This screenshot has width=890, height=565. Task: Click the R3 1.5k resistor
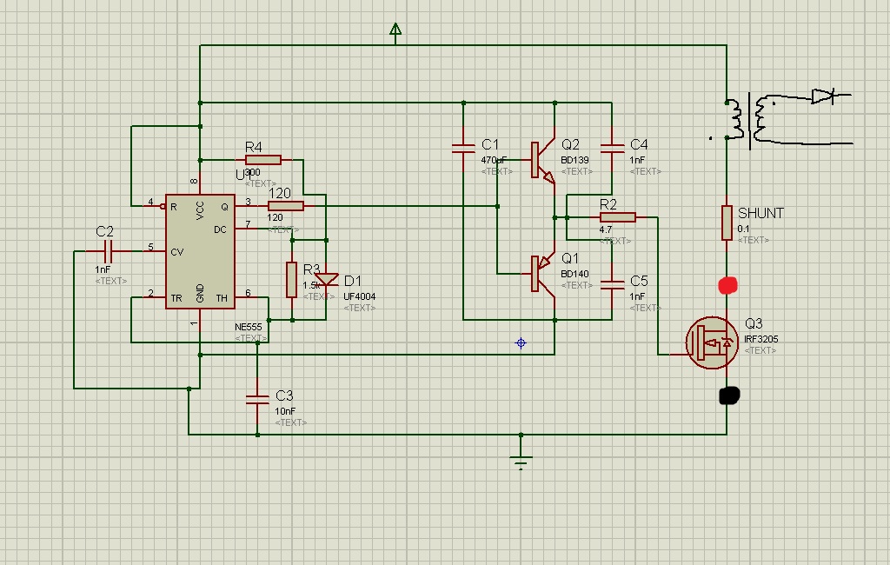click(x=292, y=279)
